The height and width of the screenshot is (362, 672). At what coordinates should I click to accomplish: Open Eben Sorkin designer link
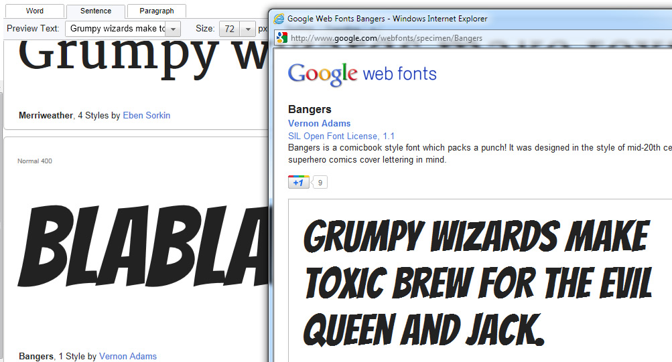[x=147, y=115]
